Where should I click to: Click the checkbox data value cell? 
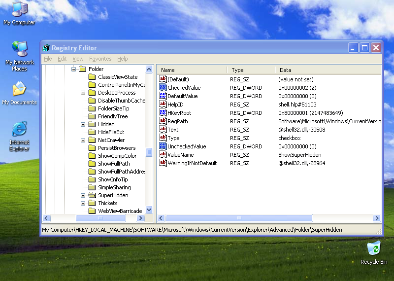(290, 138)
